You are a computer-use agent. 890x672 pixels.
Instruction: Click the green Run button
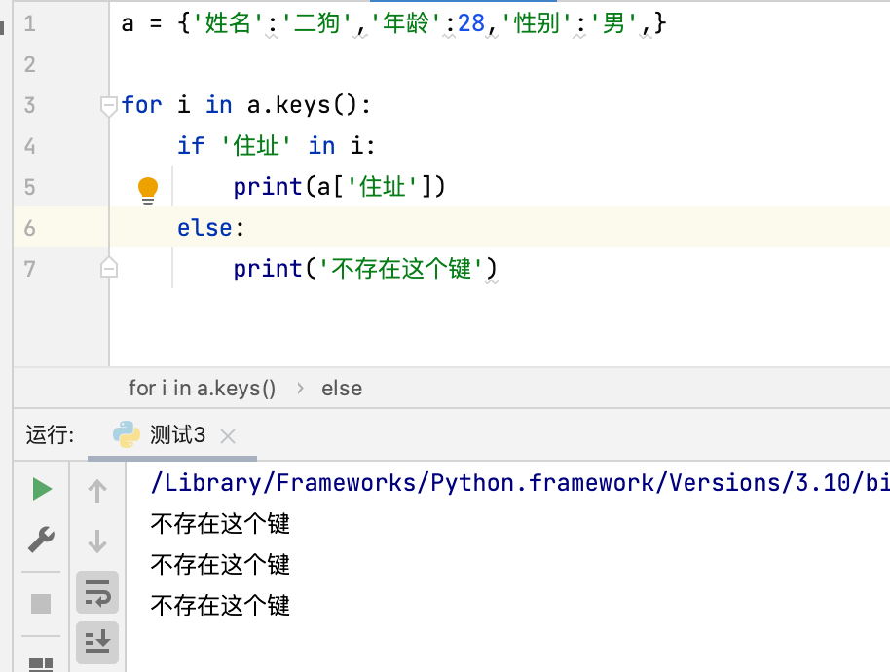(x=42, y=489)
